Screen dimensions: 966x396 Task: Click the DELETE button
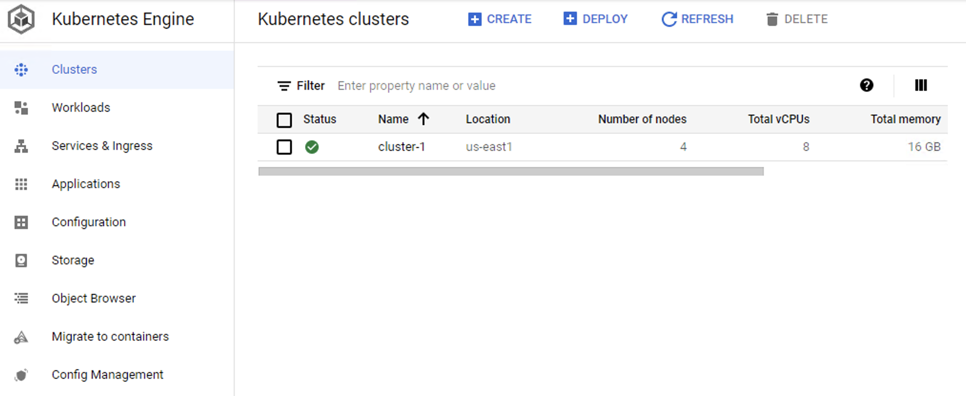pos(797,19)
